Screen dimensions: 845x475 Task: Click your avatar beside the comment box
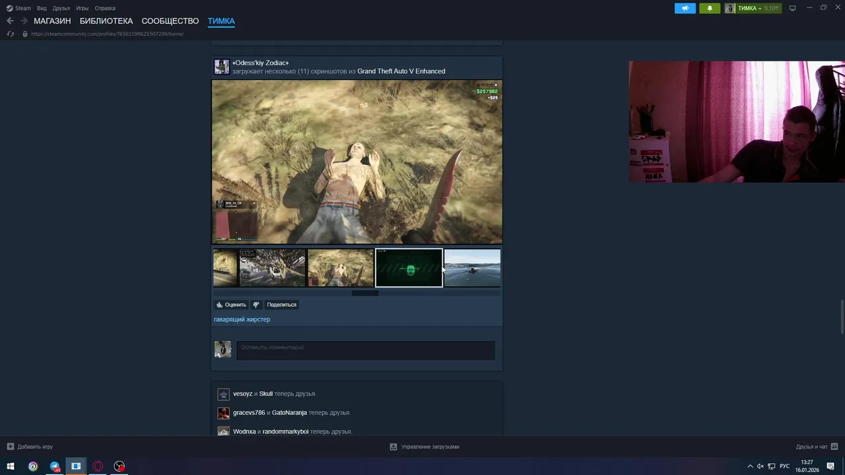pyautogui.click(x=222, y=349)
